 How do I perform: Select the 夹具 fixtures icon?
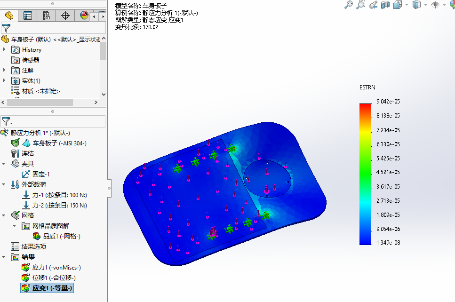[15, 164]
